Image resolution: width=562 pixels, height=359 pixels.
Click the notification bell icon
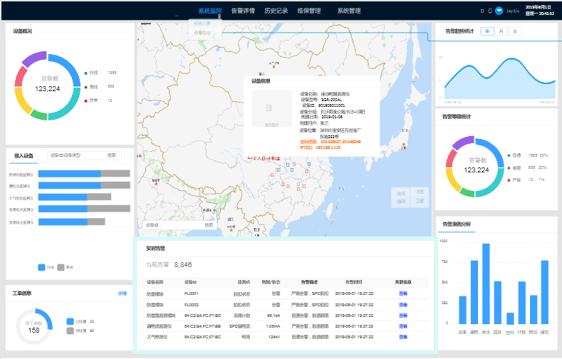[490, 11]
